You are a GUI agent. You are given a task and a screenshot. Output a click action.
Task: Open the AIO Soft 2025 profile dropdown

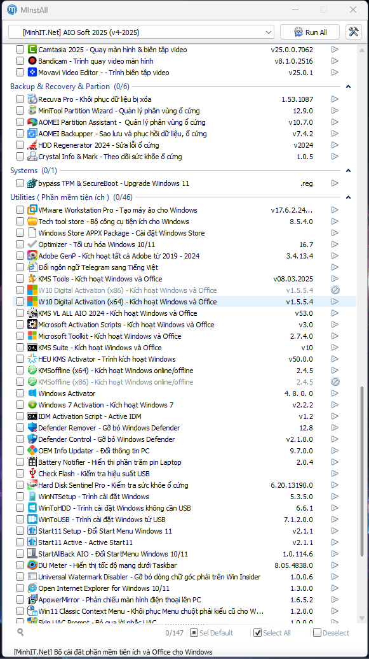141,32
